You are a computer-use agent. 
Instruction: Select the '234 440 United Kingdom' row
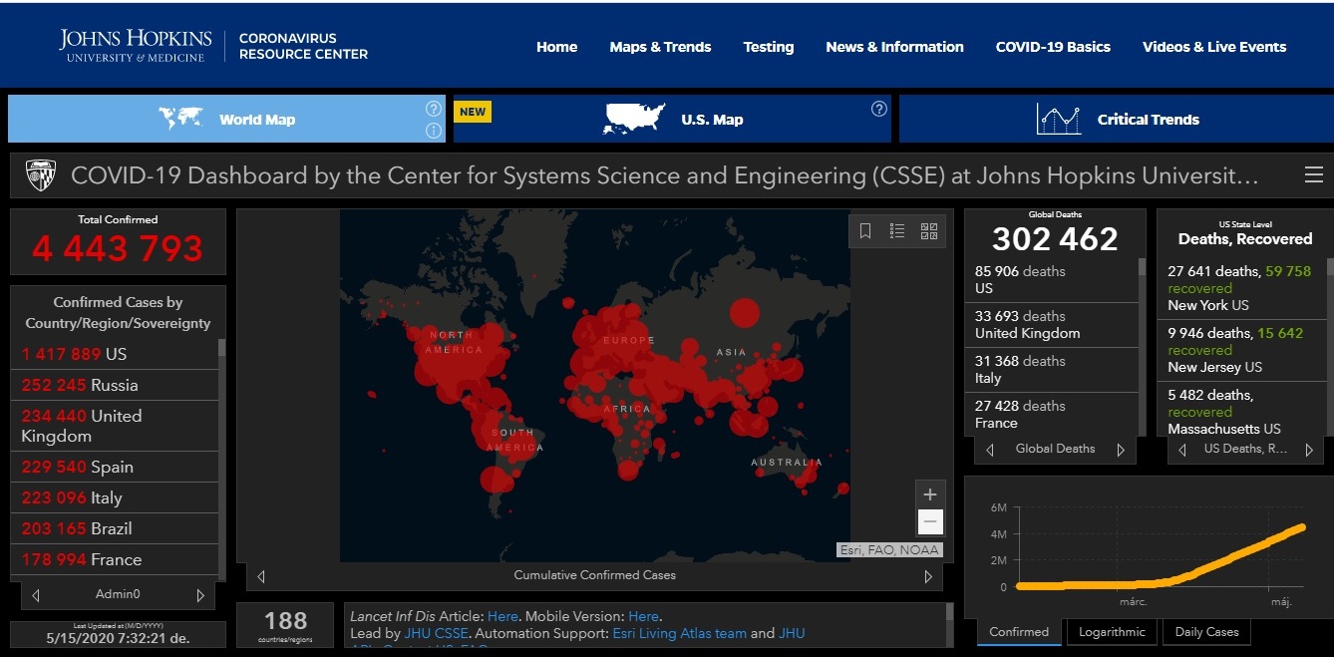pos(115,426)
